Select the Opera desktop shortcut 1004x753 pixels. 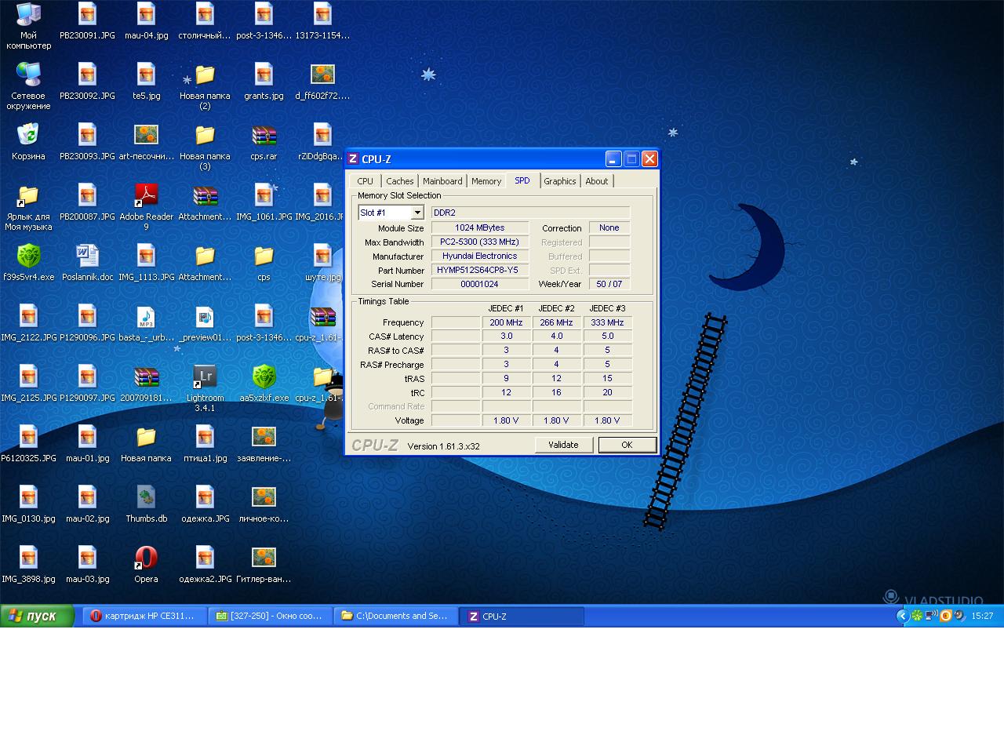(146, 558)
